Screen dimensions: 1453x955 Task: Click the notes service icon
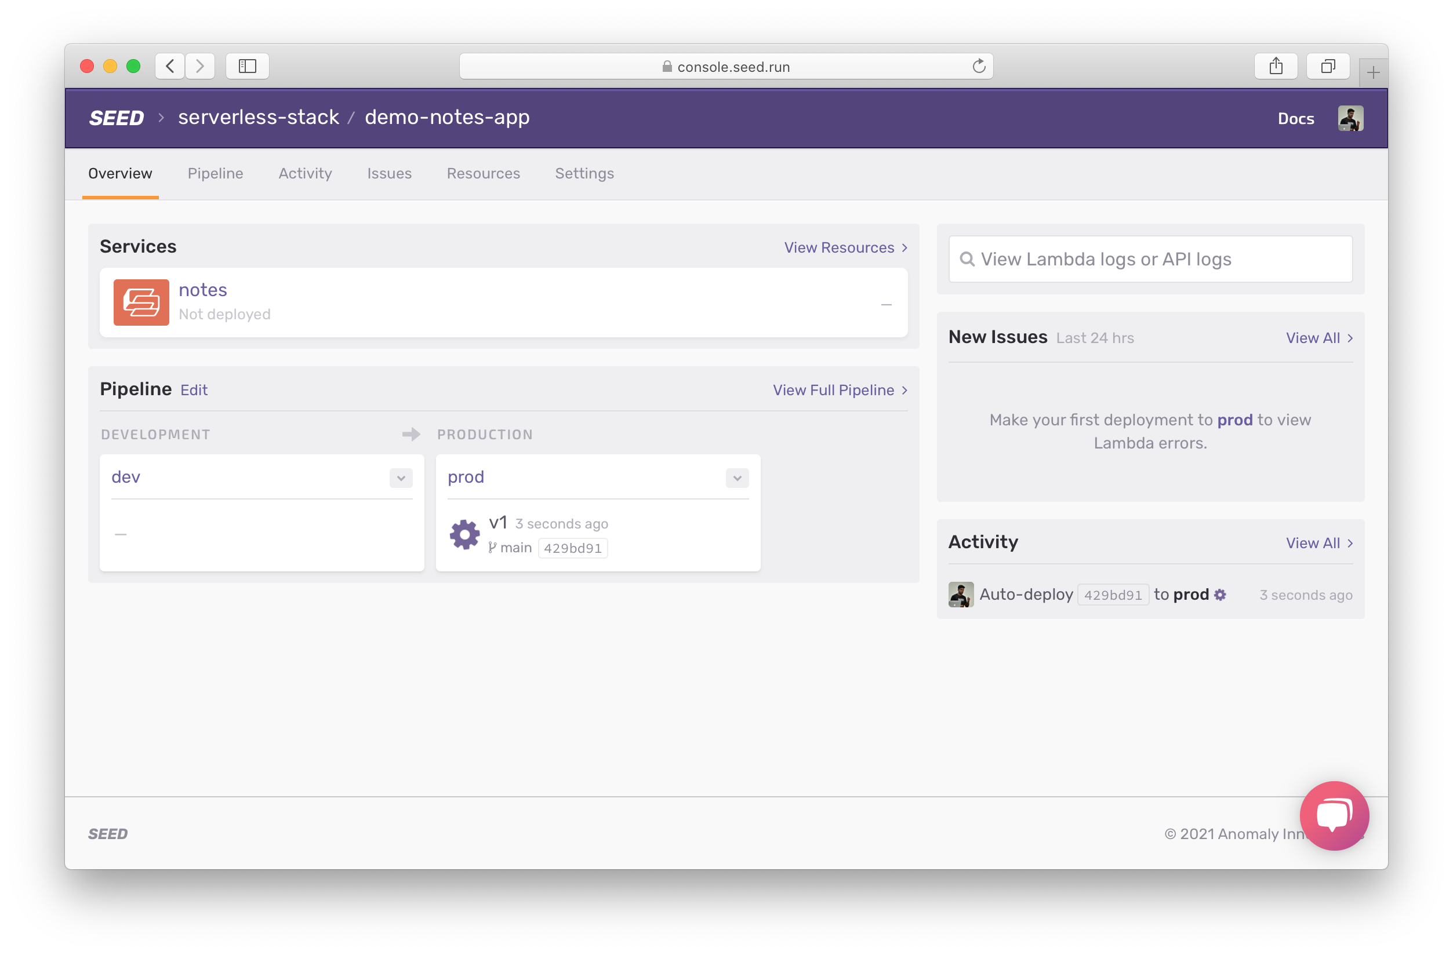[x=141, y=302]
